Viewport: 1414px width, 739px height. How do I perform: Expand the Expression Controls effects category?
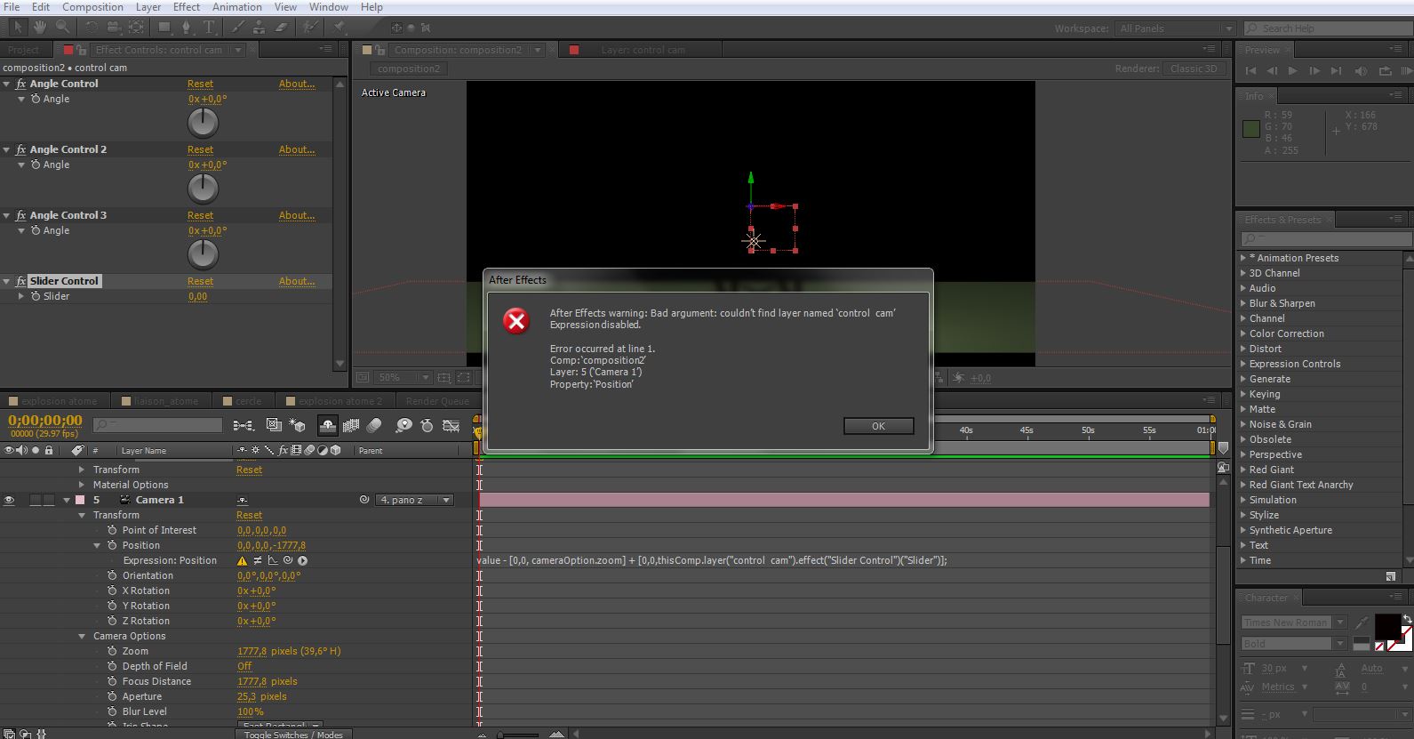1243,364
